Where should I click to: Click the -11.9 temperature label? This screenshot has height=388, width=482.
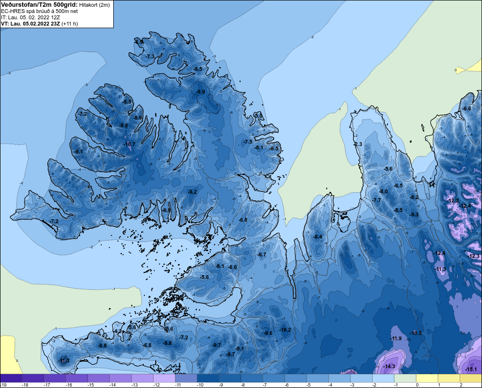pyautogui.click(x=396, y=338)
